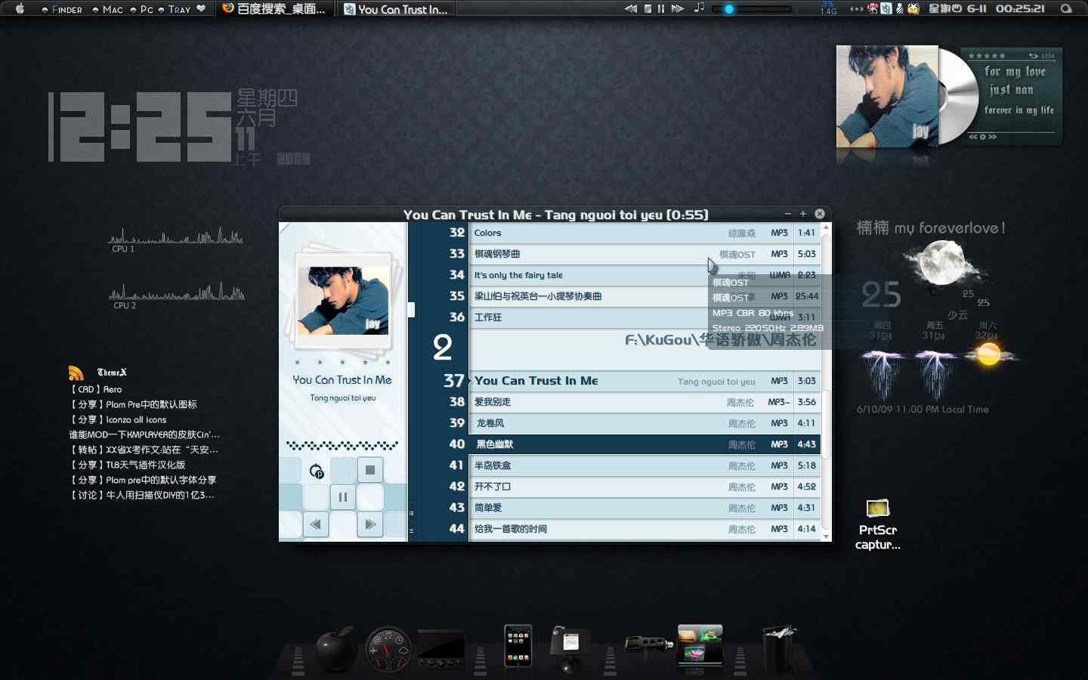Select highlighted track 黑色幽默
1088x680 pixels.
coord(645,444)
